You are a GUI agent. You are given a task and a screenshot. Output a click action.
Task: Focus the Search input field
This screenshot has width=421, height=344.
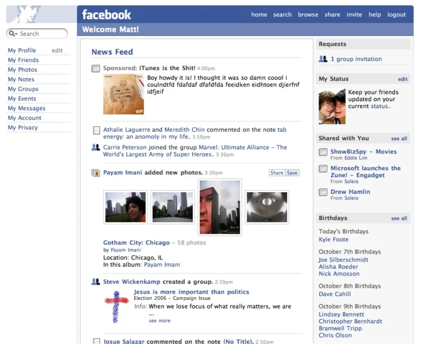coord(37,34)
